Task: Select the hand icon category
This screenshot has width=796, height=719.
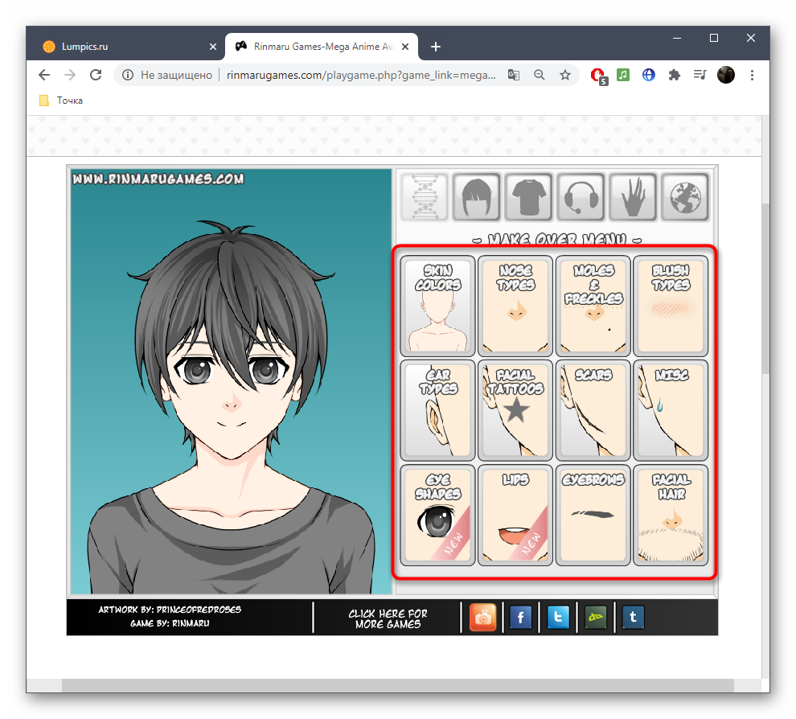Action: 633,197
